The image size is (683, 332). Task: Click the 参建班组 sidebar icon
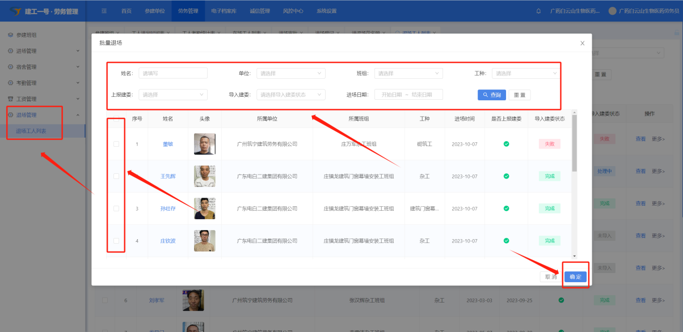point(10,35)
